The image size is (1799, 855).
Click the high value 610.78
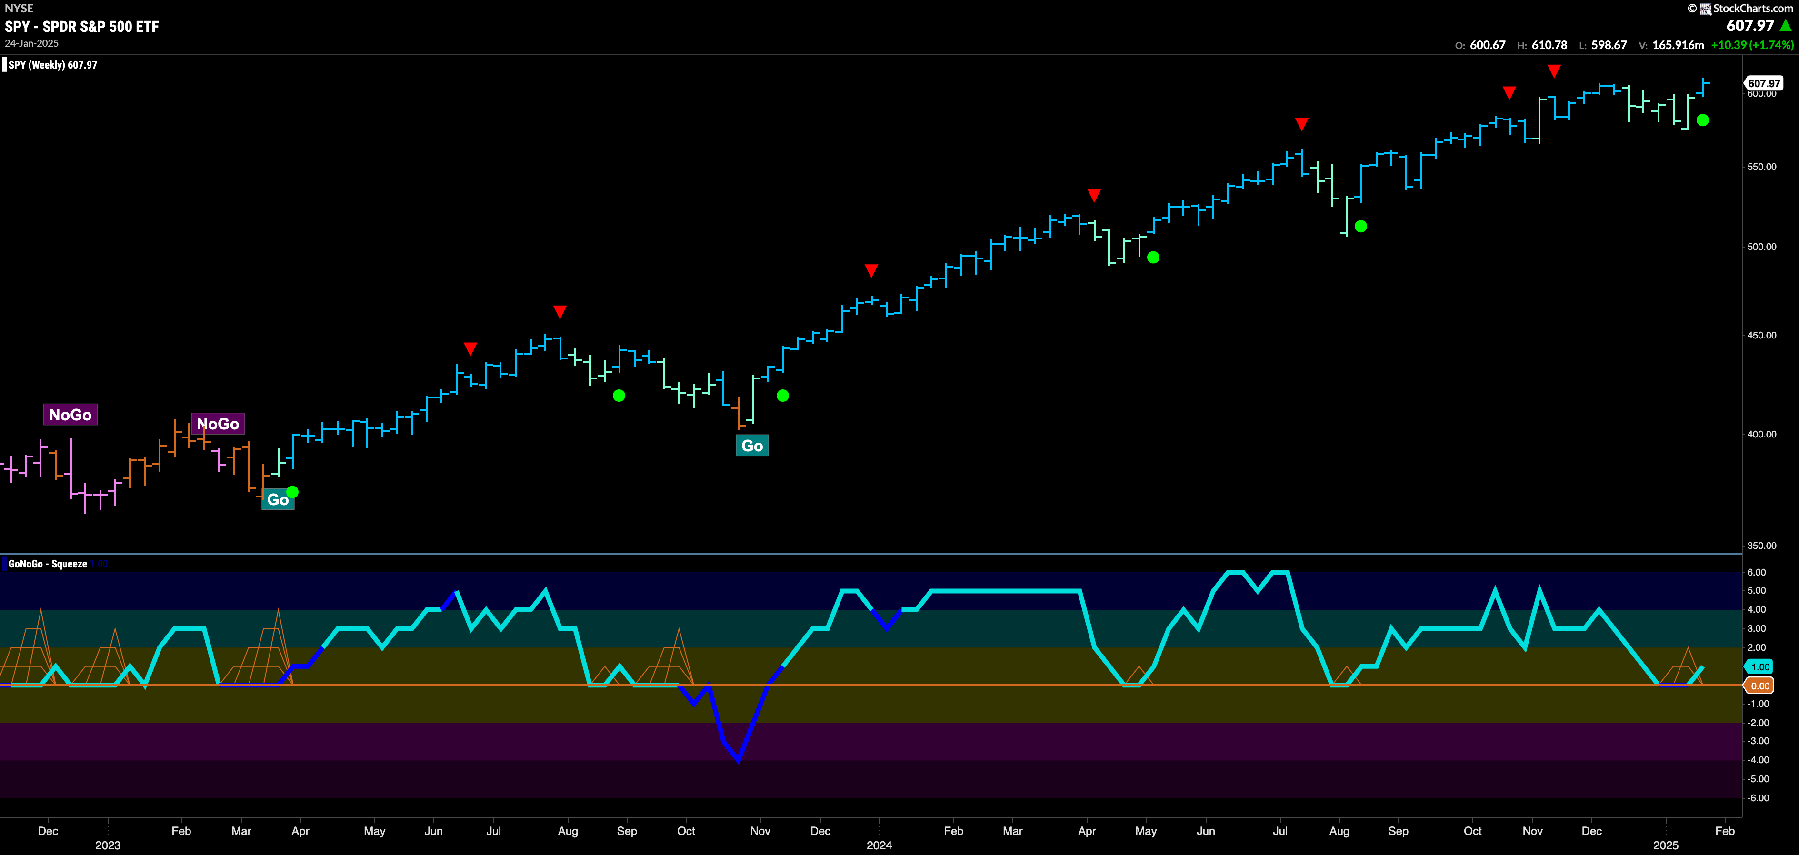1549,45
